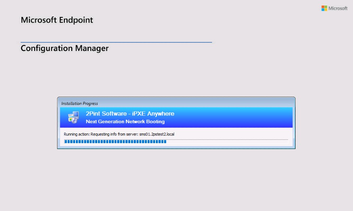
Task: Click the Microsoft wordmark beside the logo
Action: 338,8
